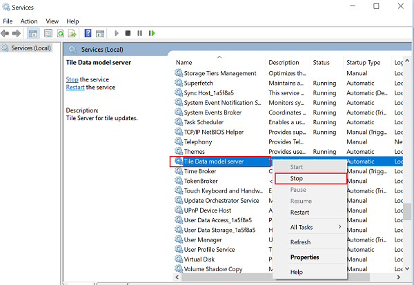
Task: Sort by the Status column header
Action: [326, 63]
